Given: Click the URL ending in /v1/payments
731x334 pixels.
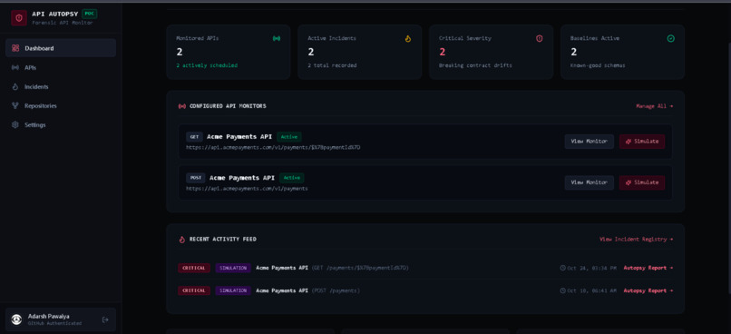Looking at the screenshot, I should [247, 189].
